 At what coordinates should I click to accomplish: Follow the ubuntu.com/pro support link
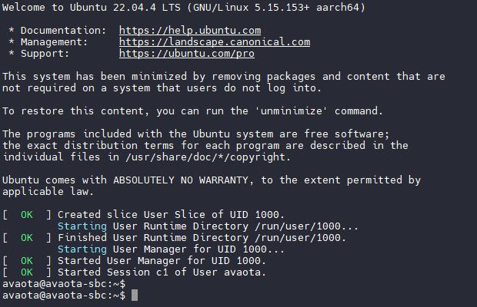pyautogui.click(x=188, y=54)
